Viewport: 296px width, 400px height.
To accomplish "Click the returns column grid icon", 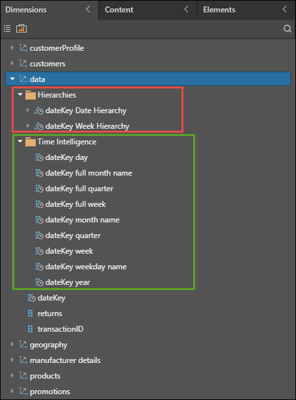I will pos(30,313).
